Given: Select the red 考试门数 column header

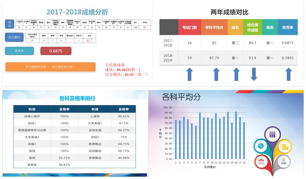Looking at the screenshot, I should pyautogui.click(x=189, y=27).
